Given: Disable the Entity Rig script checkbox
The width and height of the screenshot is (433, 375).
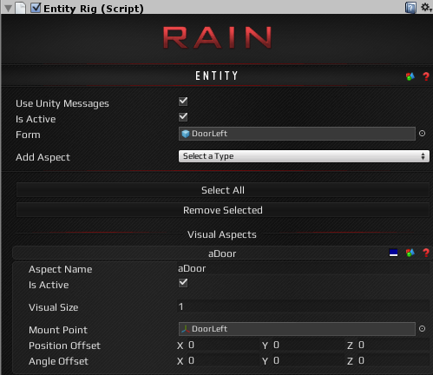Looking at the screenshot, I should [36, 8].
